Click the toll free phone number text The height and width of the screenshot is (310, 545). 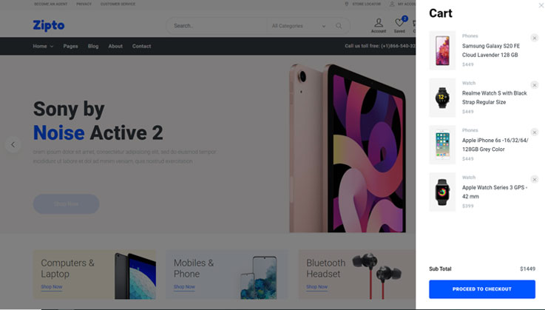[380, 46]
